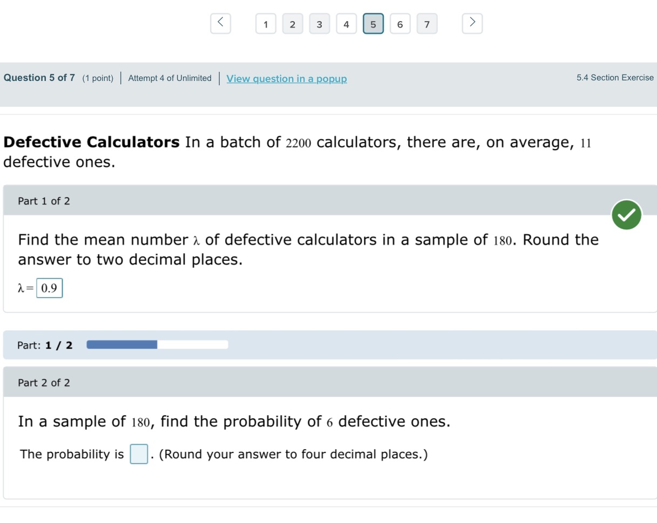
Task: Navigate to question 2
Action: click(293, 24)
